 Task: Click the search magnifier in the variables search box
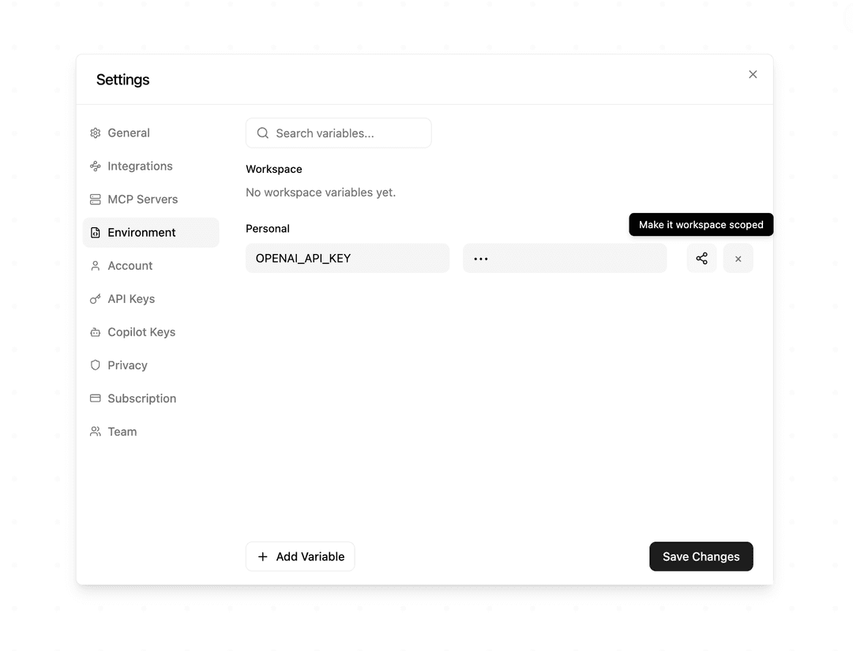coord(262,133)
